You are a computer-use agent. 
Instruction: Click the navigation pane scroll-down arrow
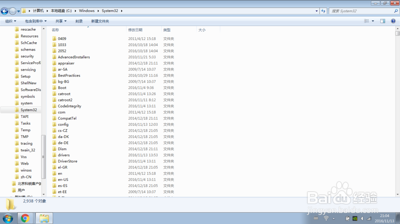[44, 194]
